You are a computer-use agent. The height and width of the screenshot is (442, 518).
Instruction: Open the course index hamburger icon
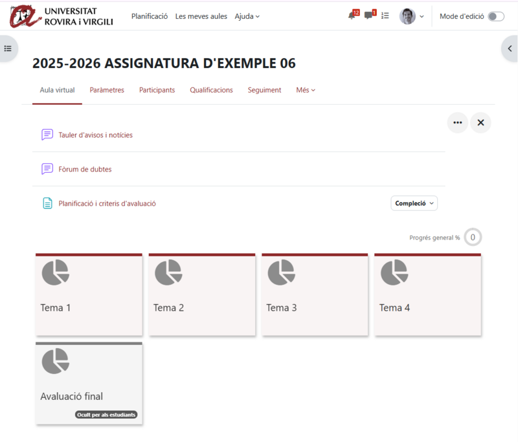coord(7,49)
